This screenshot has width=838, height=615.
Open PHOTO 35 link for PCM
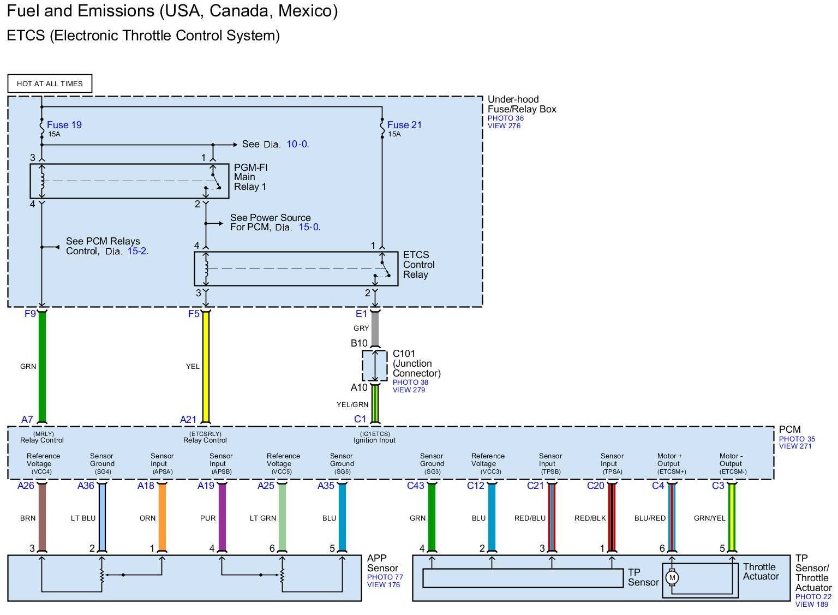coord(797,439)
